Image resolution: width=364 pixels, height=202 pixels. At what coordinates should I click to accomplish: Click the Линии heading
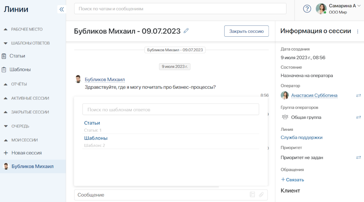pyautogui.click(x=16, y=9)
